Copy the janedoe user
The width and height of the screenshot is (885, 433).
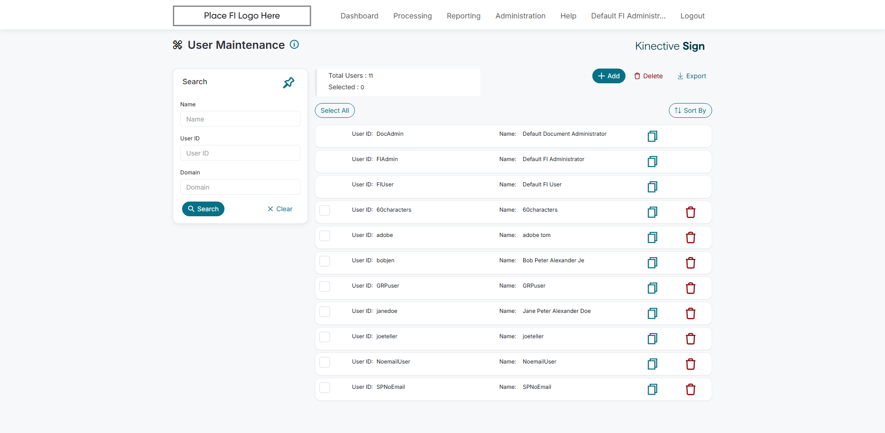tap(652, 313)
